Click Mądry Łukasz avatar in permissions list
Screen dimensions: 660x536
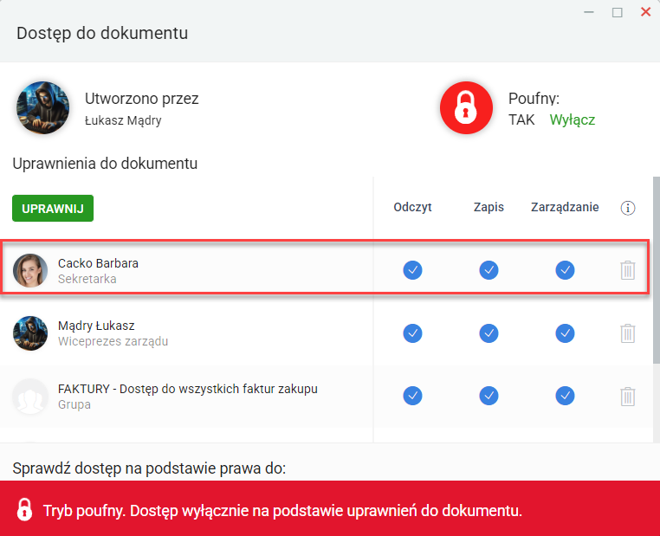pos(30,333)
